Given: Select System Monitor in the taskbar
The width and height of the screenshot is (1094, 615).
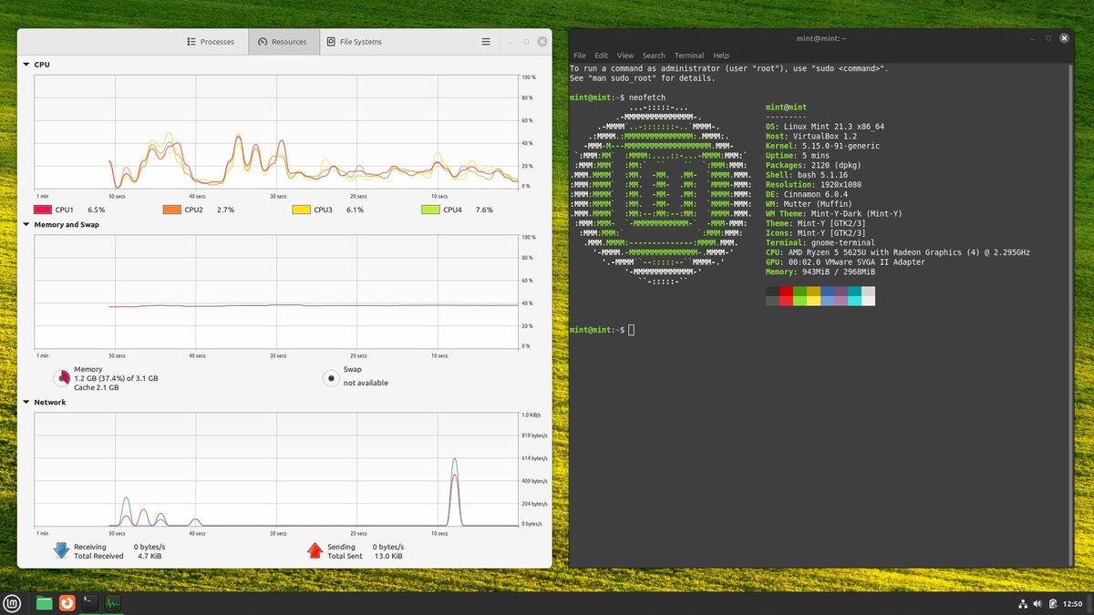Looking at the screenshot, I should click(112, 602).
